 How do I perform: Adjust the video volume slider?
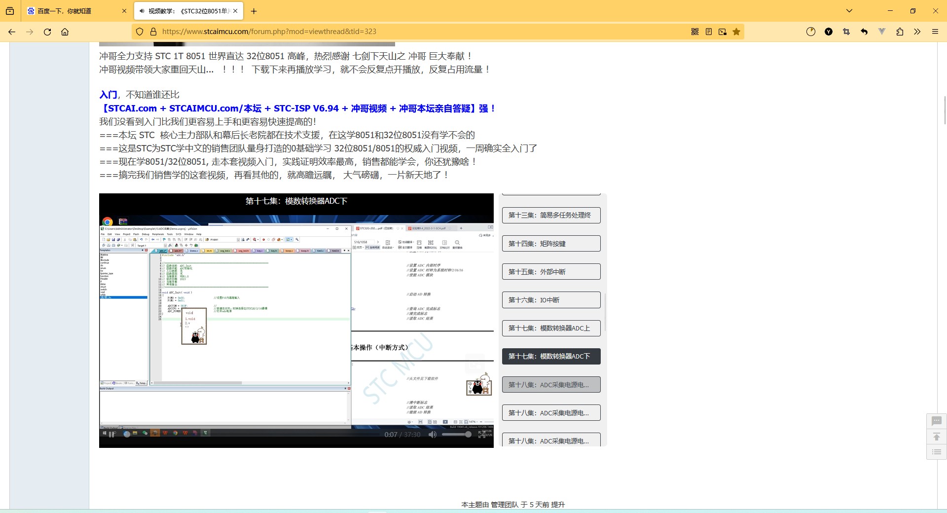[x=457, y=435]
